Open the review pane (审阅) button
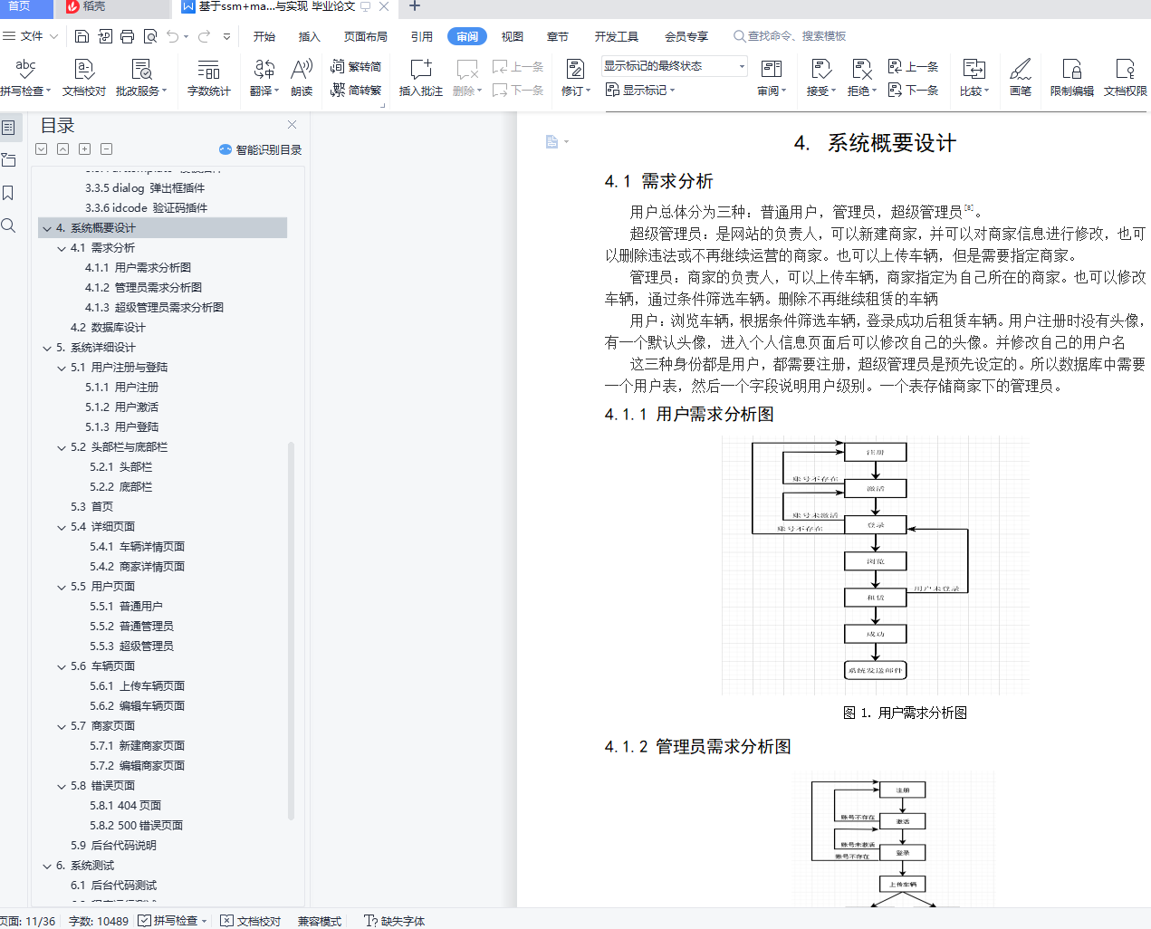The width and height of the screenshot is (1151, 929). 772,77
